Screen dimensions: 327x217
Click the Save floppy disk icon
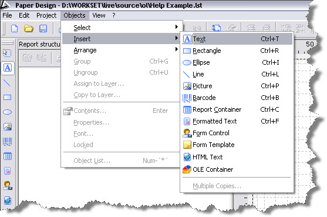pyautogui.click(x=43, y=28)
